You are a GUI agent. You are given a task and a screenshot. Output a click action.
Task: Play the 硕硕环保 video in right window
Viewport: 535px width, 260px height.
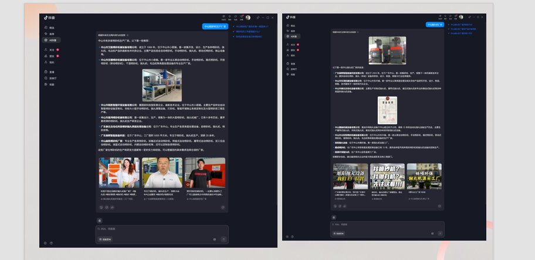click(424, 176)
